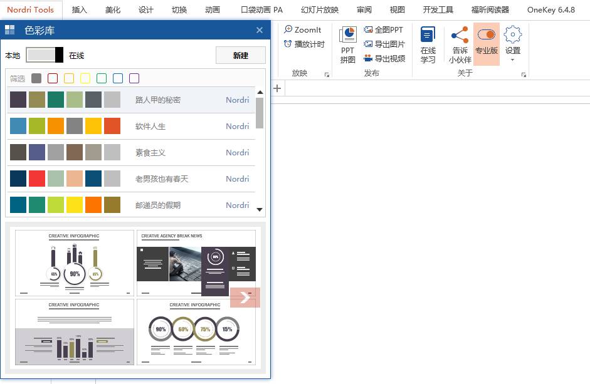Select the 素食主义 palette name
This screenshot has width=590, height=384.
[x=150, y=153]
